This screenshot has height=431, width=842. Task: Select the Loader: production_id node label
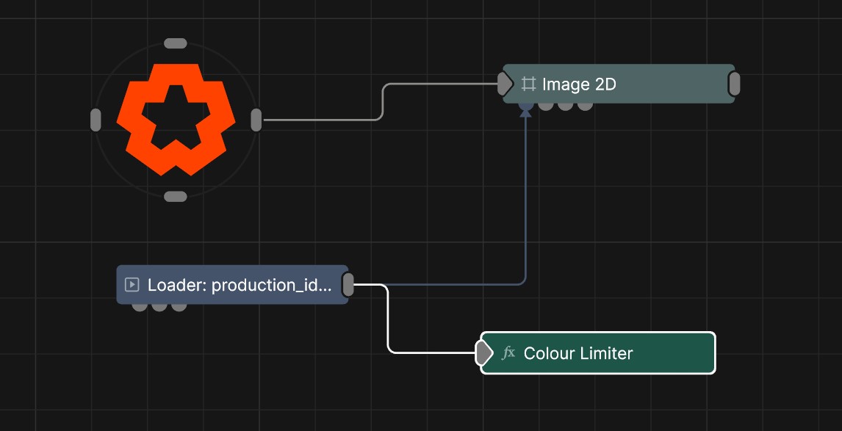240,285
